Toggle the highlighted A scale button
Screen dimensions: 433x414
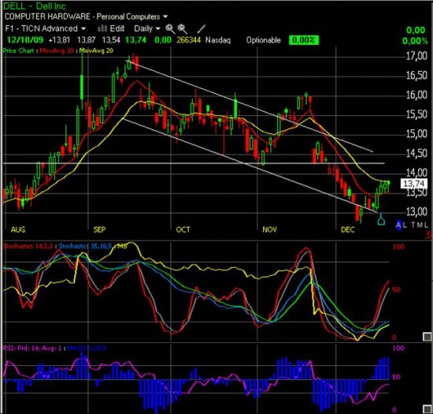point(398,225)
